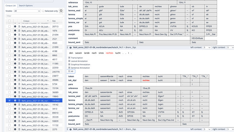The height and width of the screenshot is (132, 234).
Task: Click the comment cell HD-Einfluss
Action: tap(197, 38)
